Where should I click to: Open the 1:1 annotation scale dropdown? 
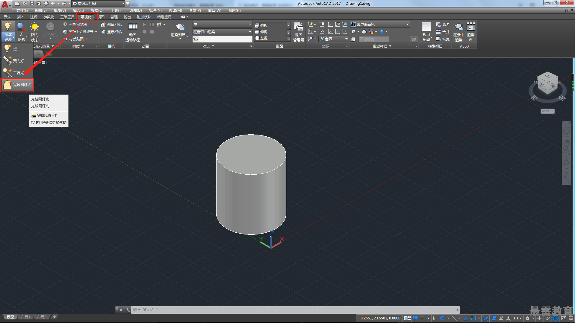tap(517, 318)
